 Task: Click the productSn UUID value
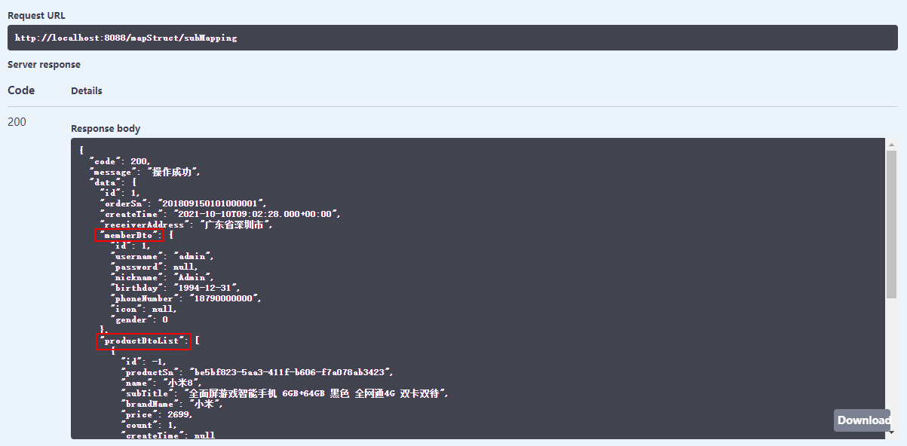(291, 372)
